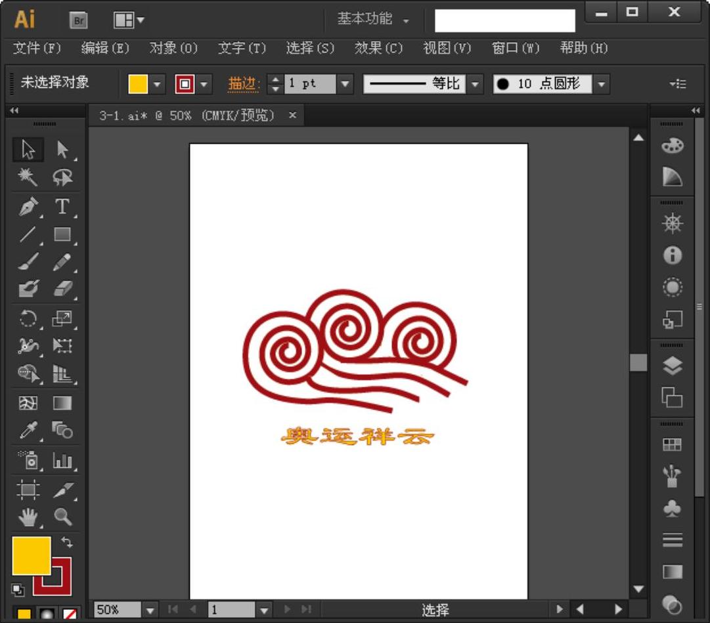
Task: Open stroke weight dropdown beside 1 pt
Action: point(345,83)
